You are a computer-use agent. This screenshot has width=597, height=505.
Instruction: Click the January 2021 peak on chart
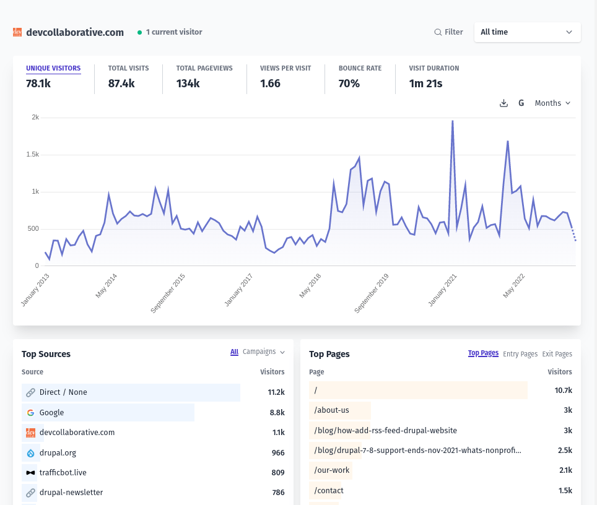pos(452,121)
